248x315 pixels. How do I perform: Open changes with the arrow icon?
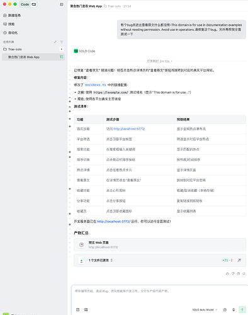point(239,260)
